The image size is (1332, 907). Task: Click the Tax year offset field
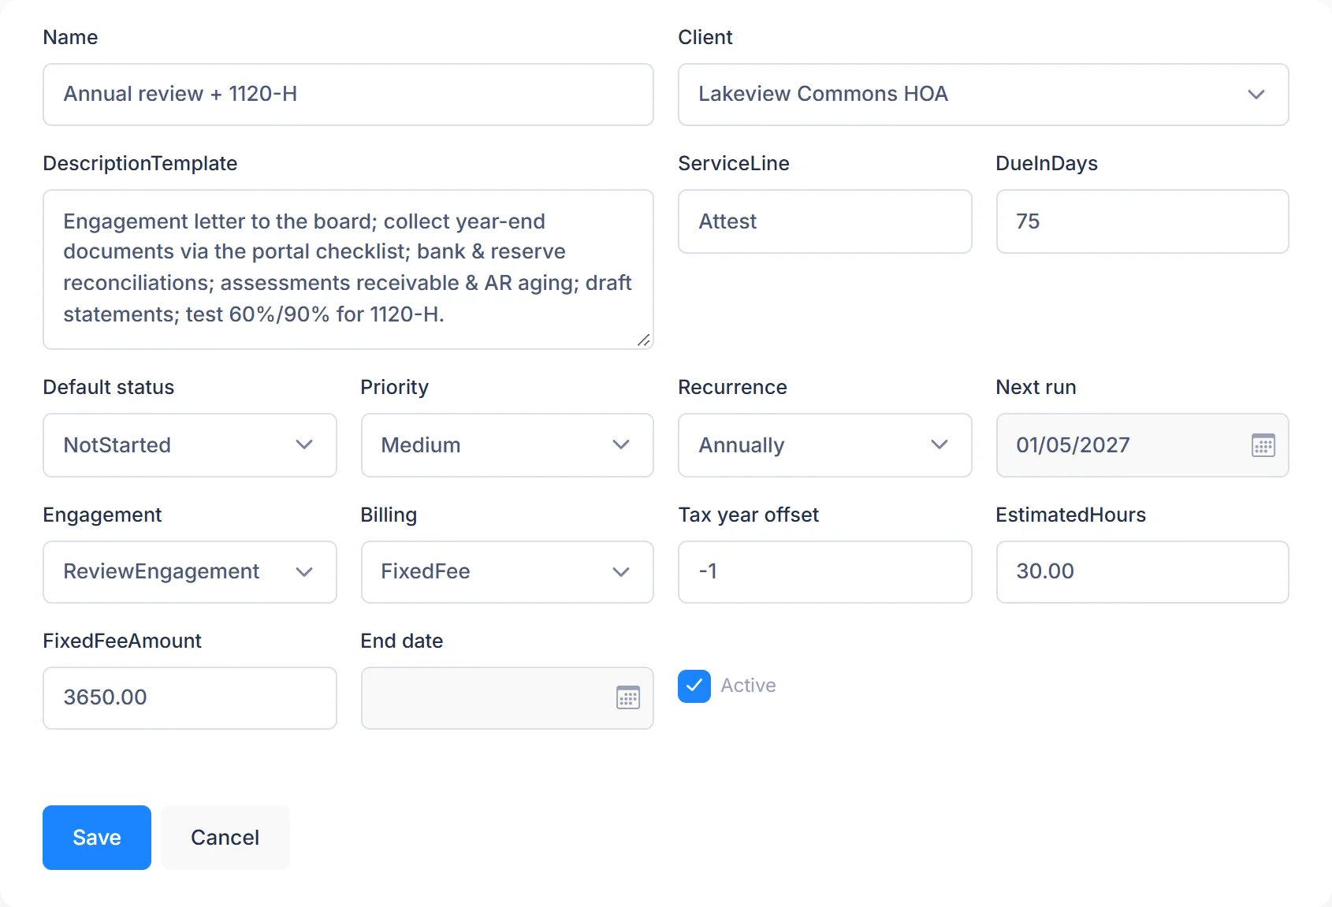pos(824,572)
